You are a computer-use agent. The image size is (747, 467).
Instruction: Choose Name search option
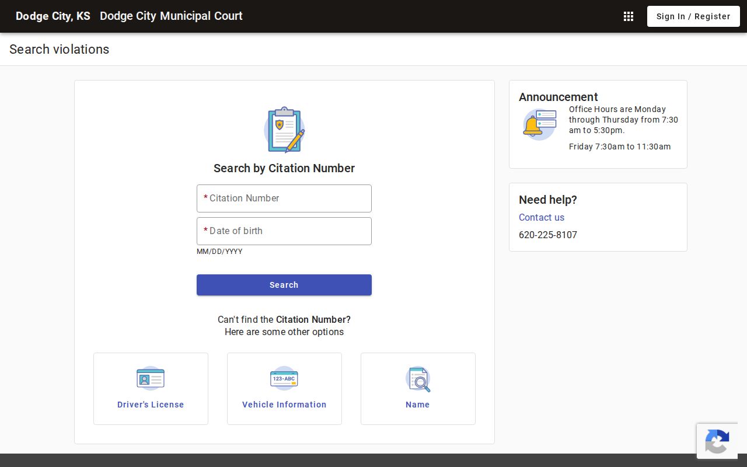click(x=418, y=389)
